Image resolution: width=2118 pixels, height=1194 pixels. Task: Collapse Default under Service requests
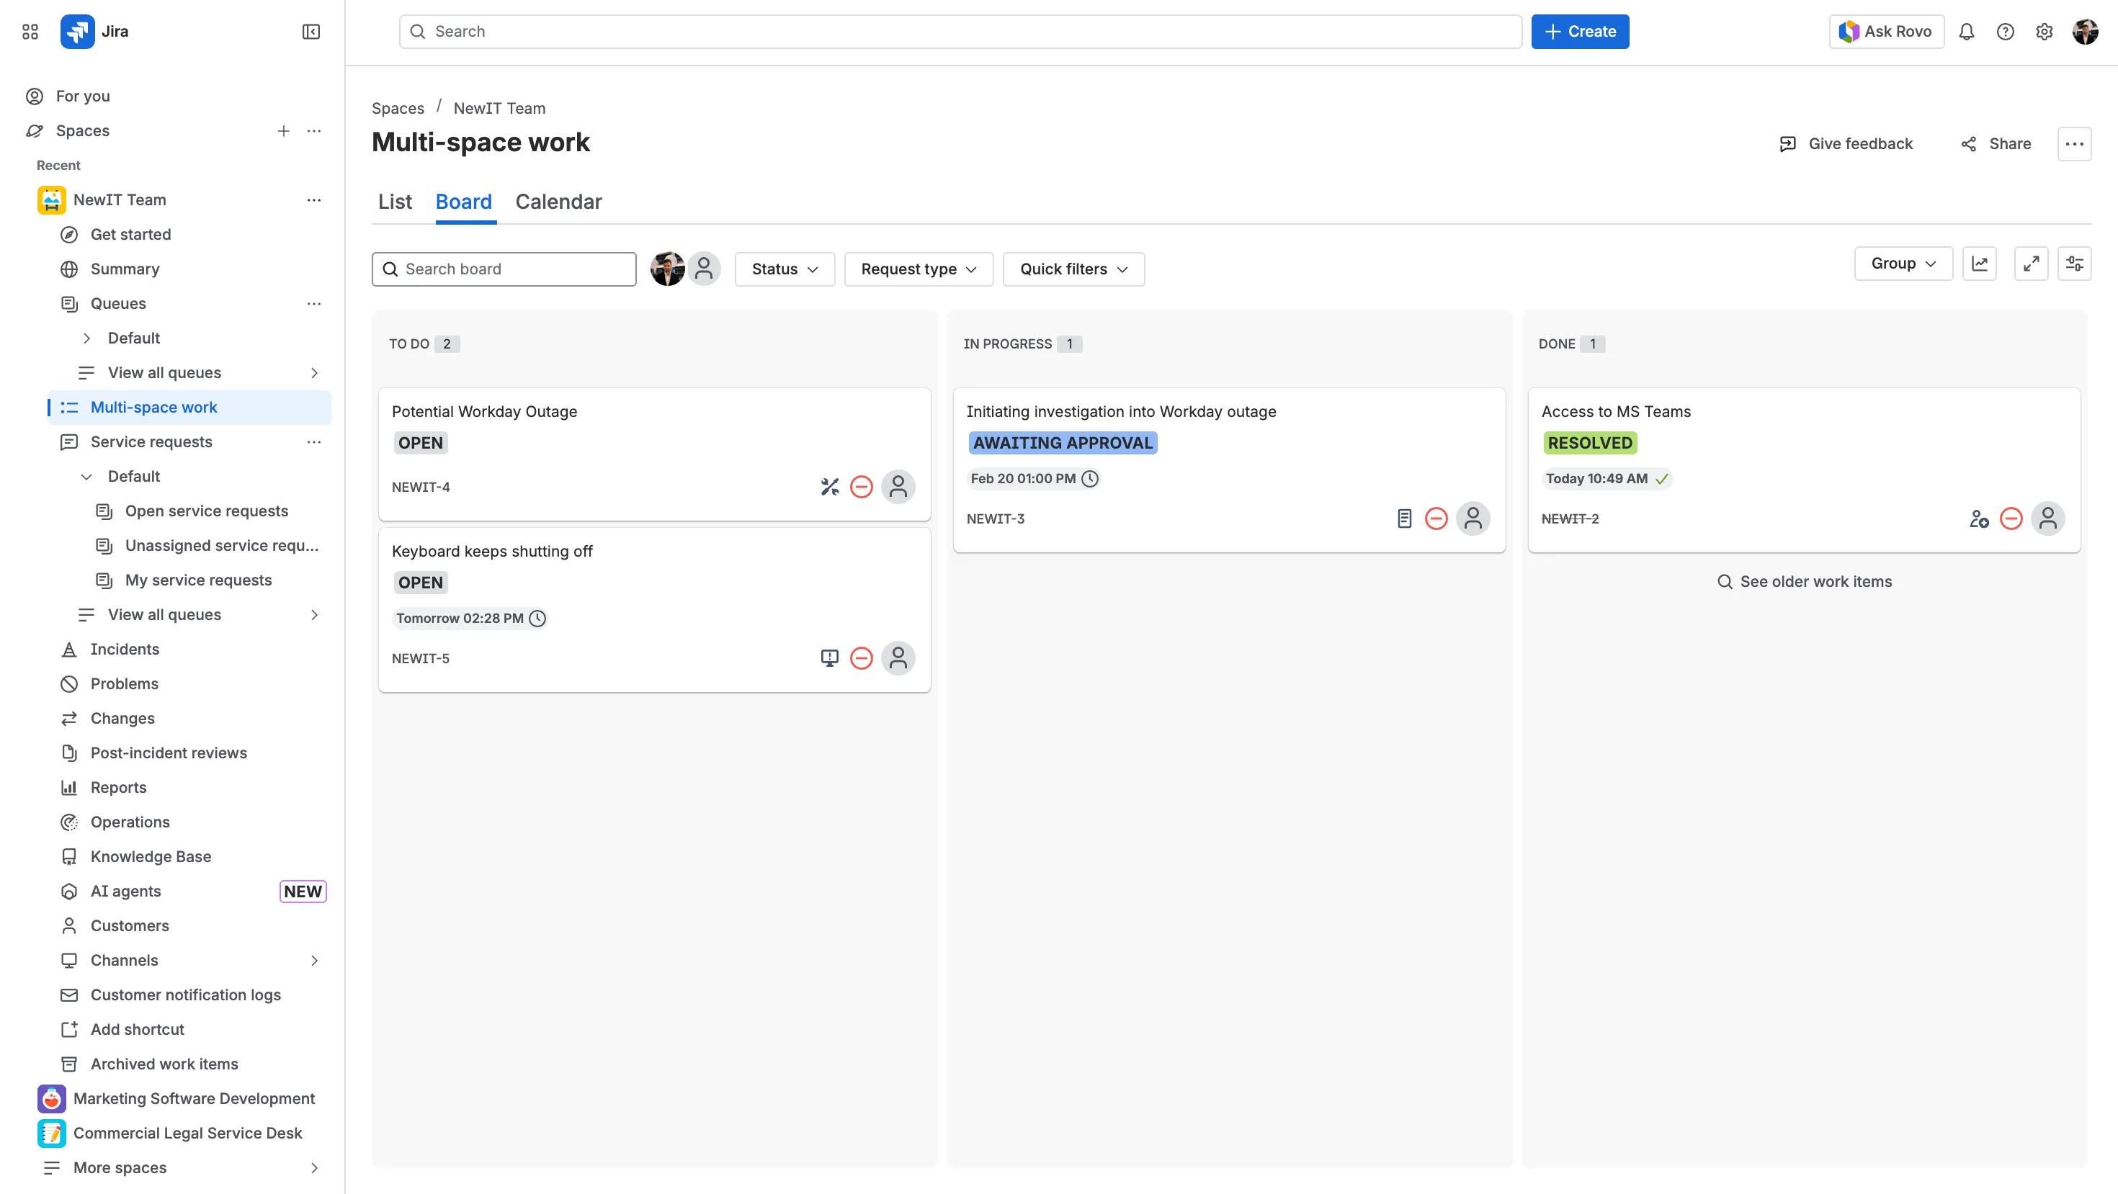click(87, 477)
